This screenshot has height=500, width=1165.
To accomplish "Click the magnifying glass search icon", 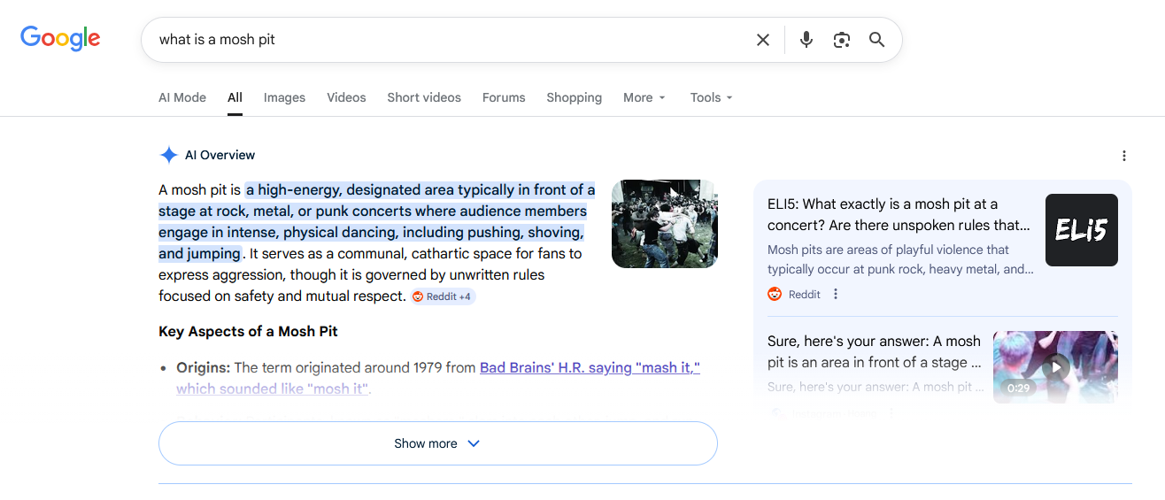I will [876, 40].
